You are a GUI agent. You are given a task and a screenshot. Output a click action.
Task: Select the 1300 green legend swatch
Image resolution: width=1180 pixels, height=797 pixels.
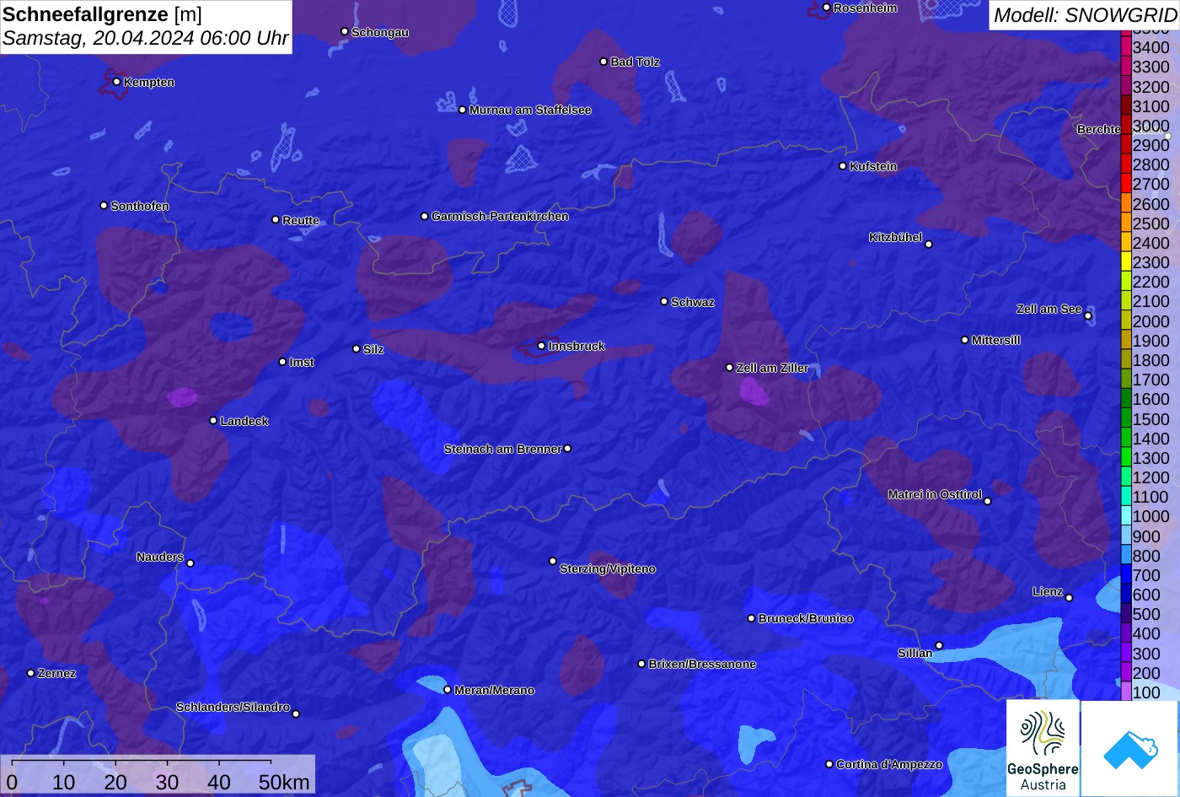(x=1126, y=458)
